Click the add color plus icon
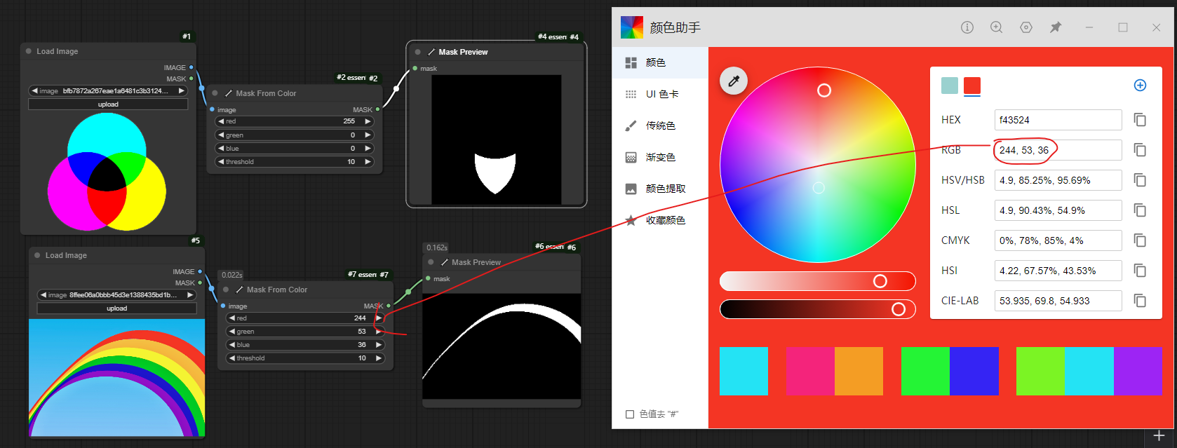1177x448 pixels. pos(1140,86)
